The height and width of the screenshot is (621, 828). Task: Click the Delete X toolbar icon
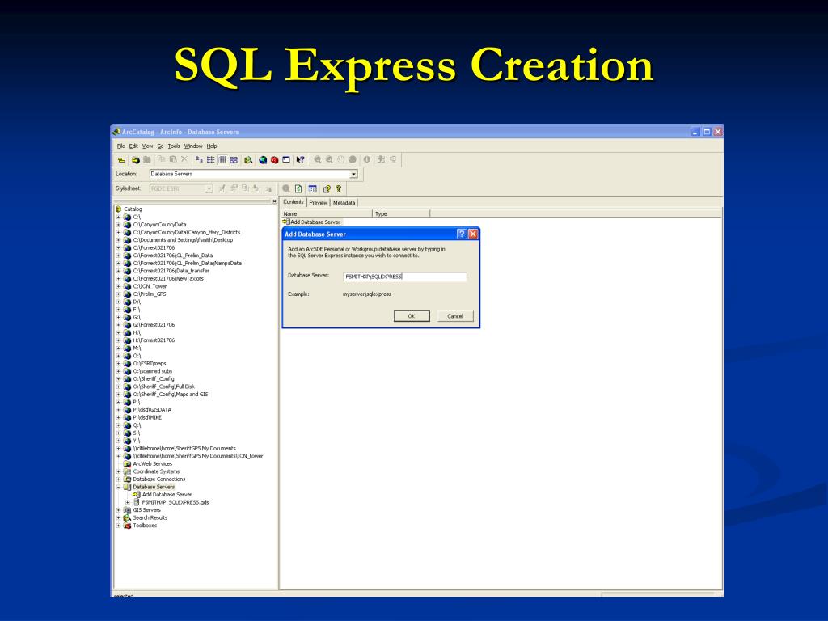pos(184,159)
